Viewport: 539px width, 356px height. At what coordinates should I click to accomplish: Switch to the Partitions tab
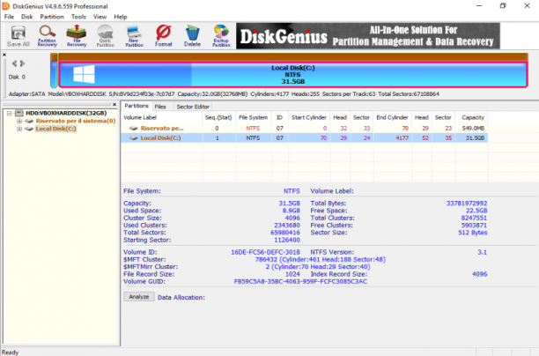click(x=137, y=106)
